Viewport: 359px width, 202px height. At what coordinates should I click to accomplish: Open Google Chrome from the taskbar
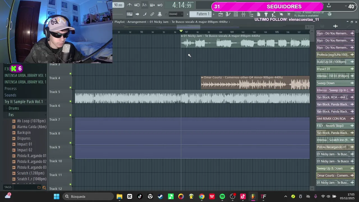click(202, 196)
